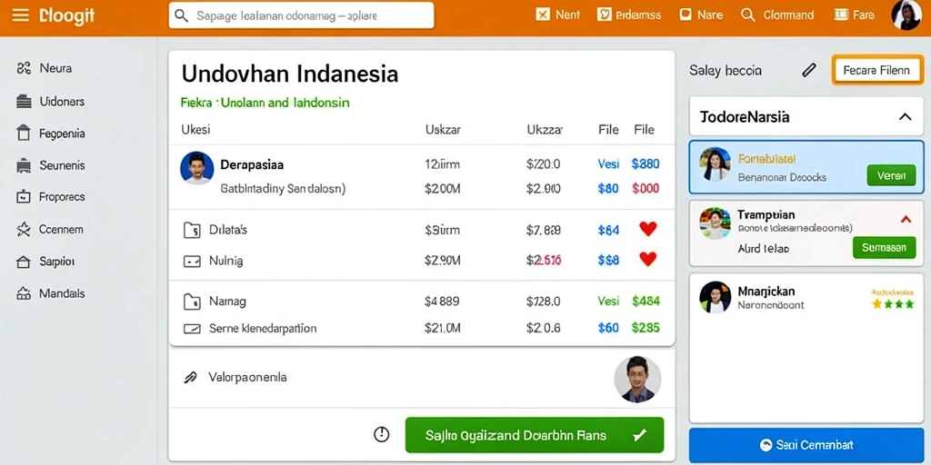Open the Nare item in top bar
Screen dimensions: 931x465
click(701, 15)
